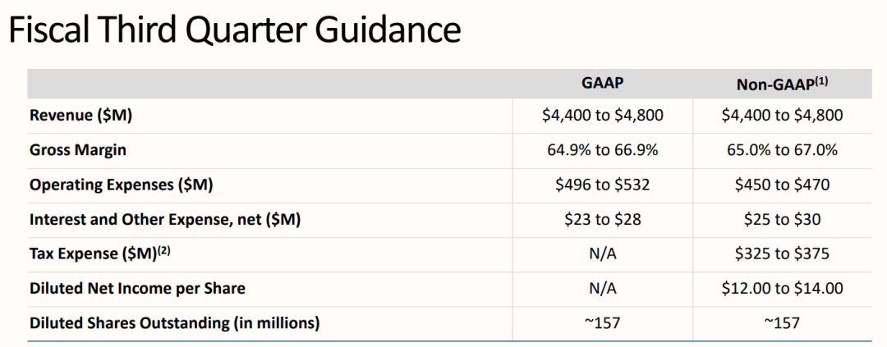887x347 pixels.
Task: Click the GAAP N/A cell for Tax Expense
Action: click(603, 253)
